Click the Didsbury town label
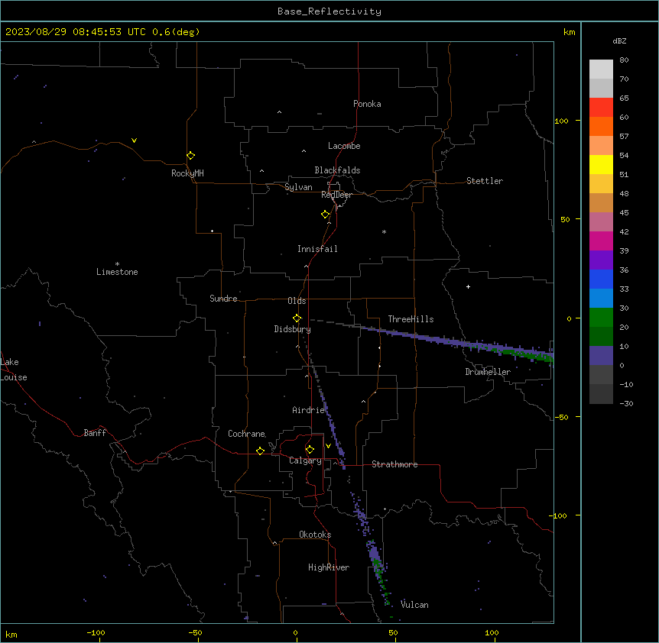This screenshot has height=643, width=659. [293, 329]
